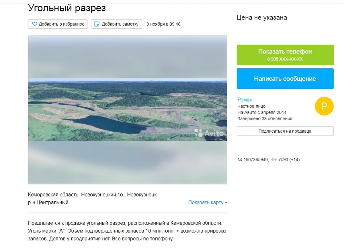Click the heart icon to favorite listing
The image size is (344, 250).
tap(35, 24)
